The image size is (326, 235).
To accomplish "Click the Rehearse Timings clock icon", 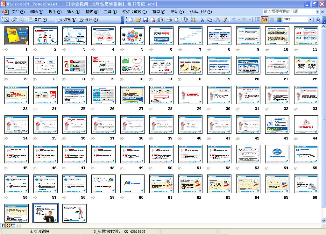I will point(14,19).
